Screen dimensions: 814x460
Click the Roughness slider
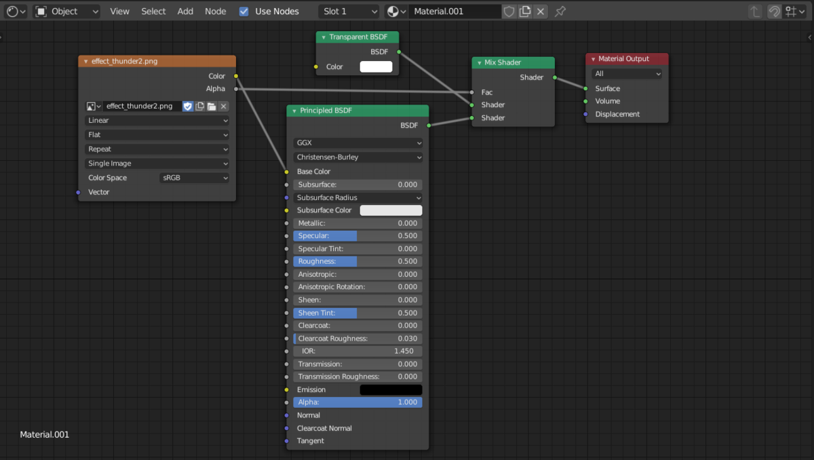coord(358,261)
